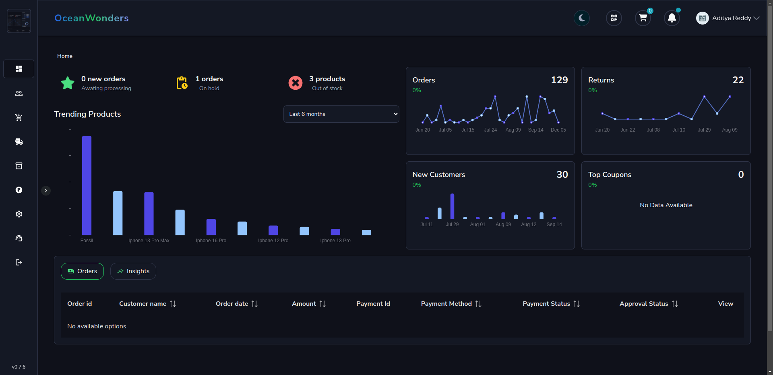Open the dashboard grid icon in sidebar
Image resolution: width=773 pixels, height=375 pixels.
(19, 69)
